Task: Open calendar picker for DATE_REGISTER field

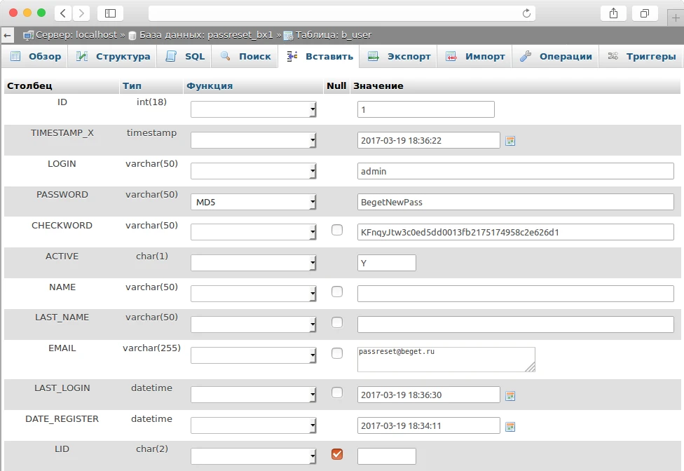Action: click(x=510, y=427)
